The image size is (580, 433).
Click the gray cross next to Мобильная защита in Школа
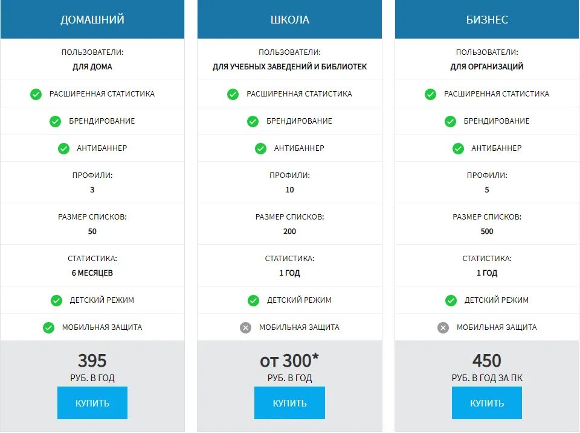[245, 328]
